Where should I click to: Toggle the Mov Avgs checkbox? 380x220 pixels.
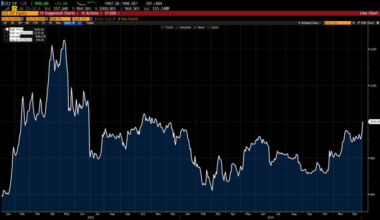[x=96, y=18]
